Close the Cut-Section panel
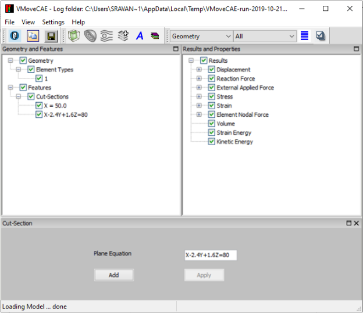The width and height of the screenshot is (363, 313). [x=356, y=223]
